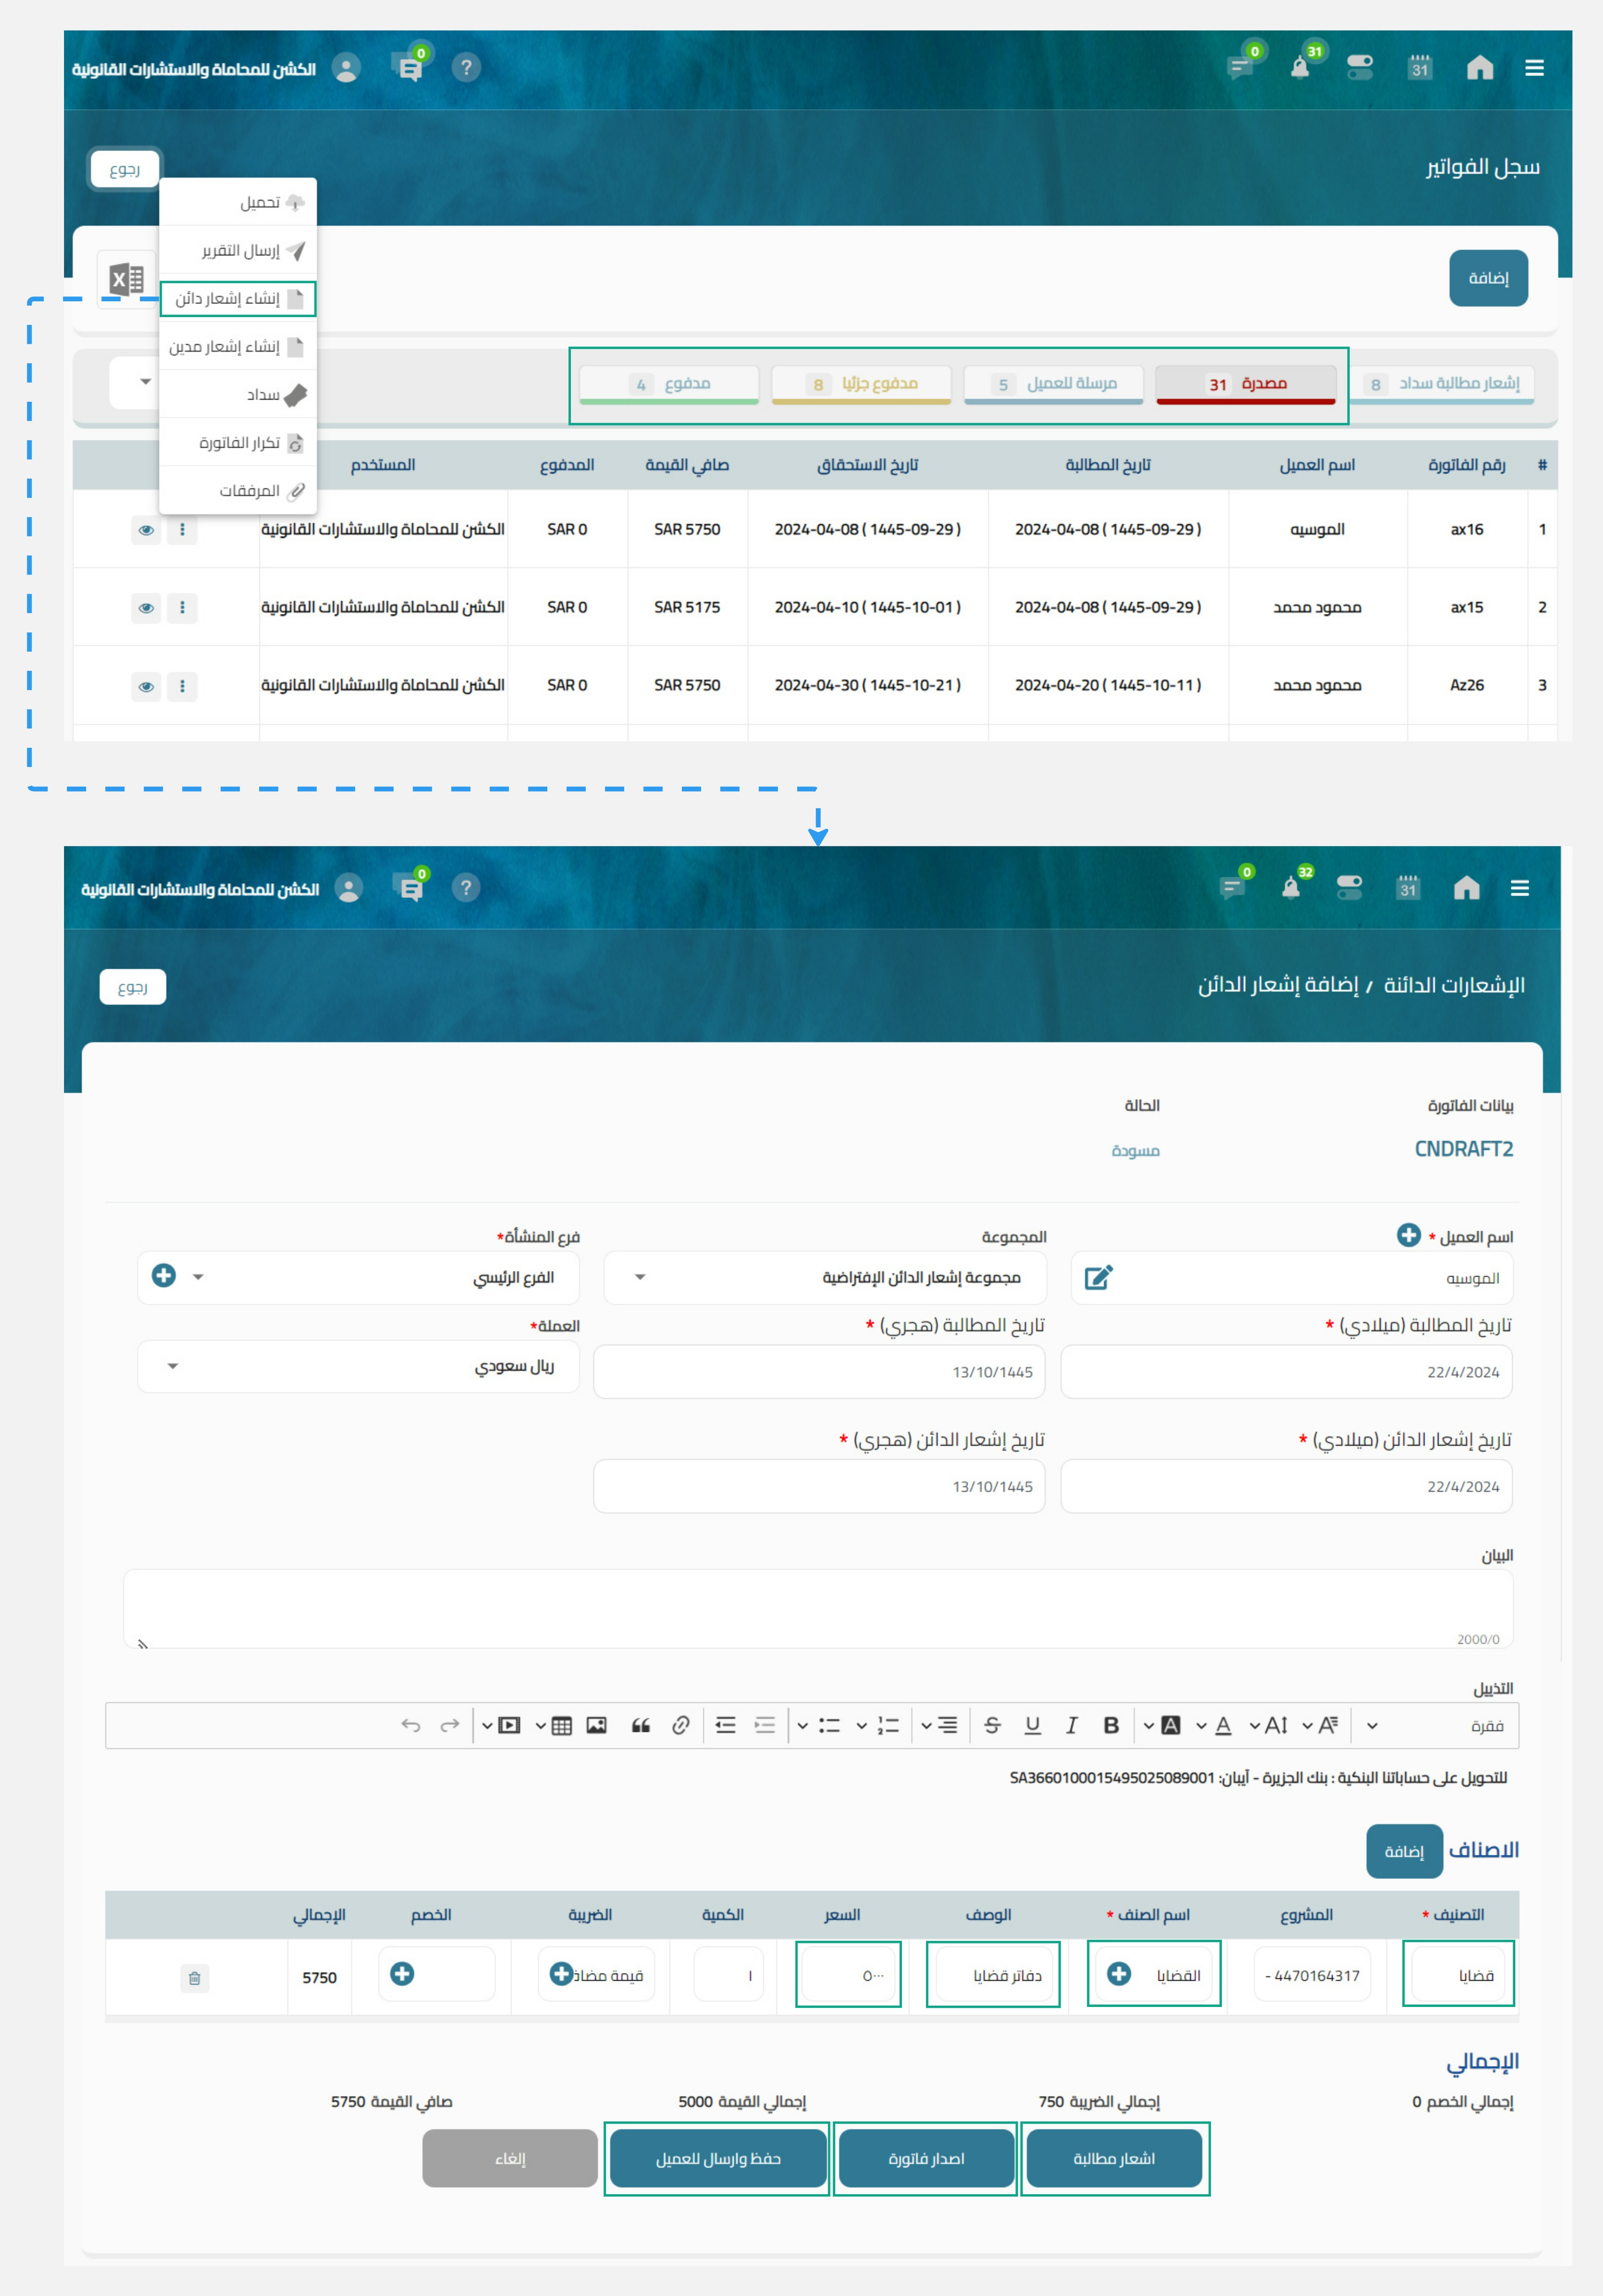Select إنشاء إشعار دائن from the context menu

coord(238,298)
